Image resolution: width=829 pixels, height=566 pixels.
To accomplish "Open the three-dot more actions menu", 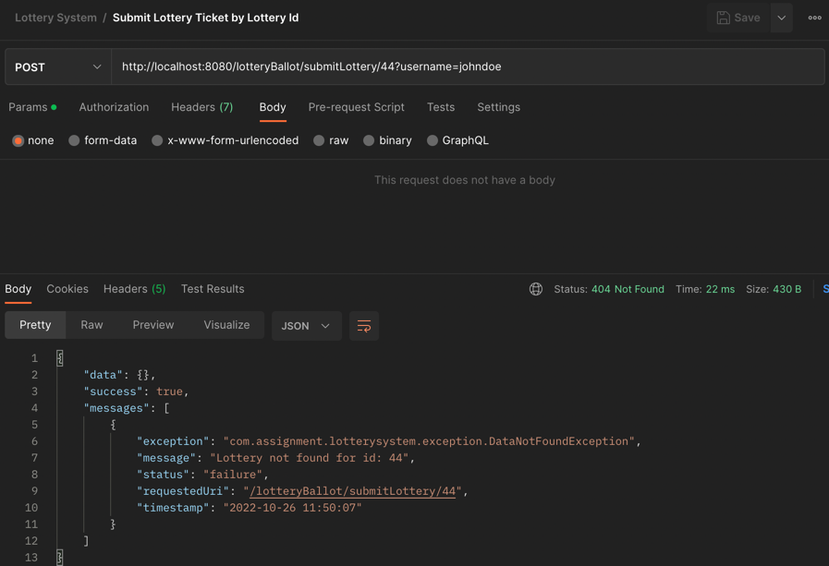I will 815,18.
